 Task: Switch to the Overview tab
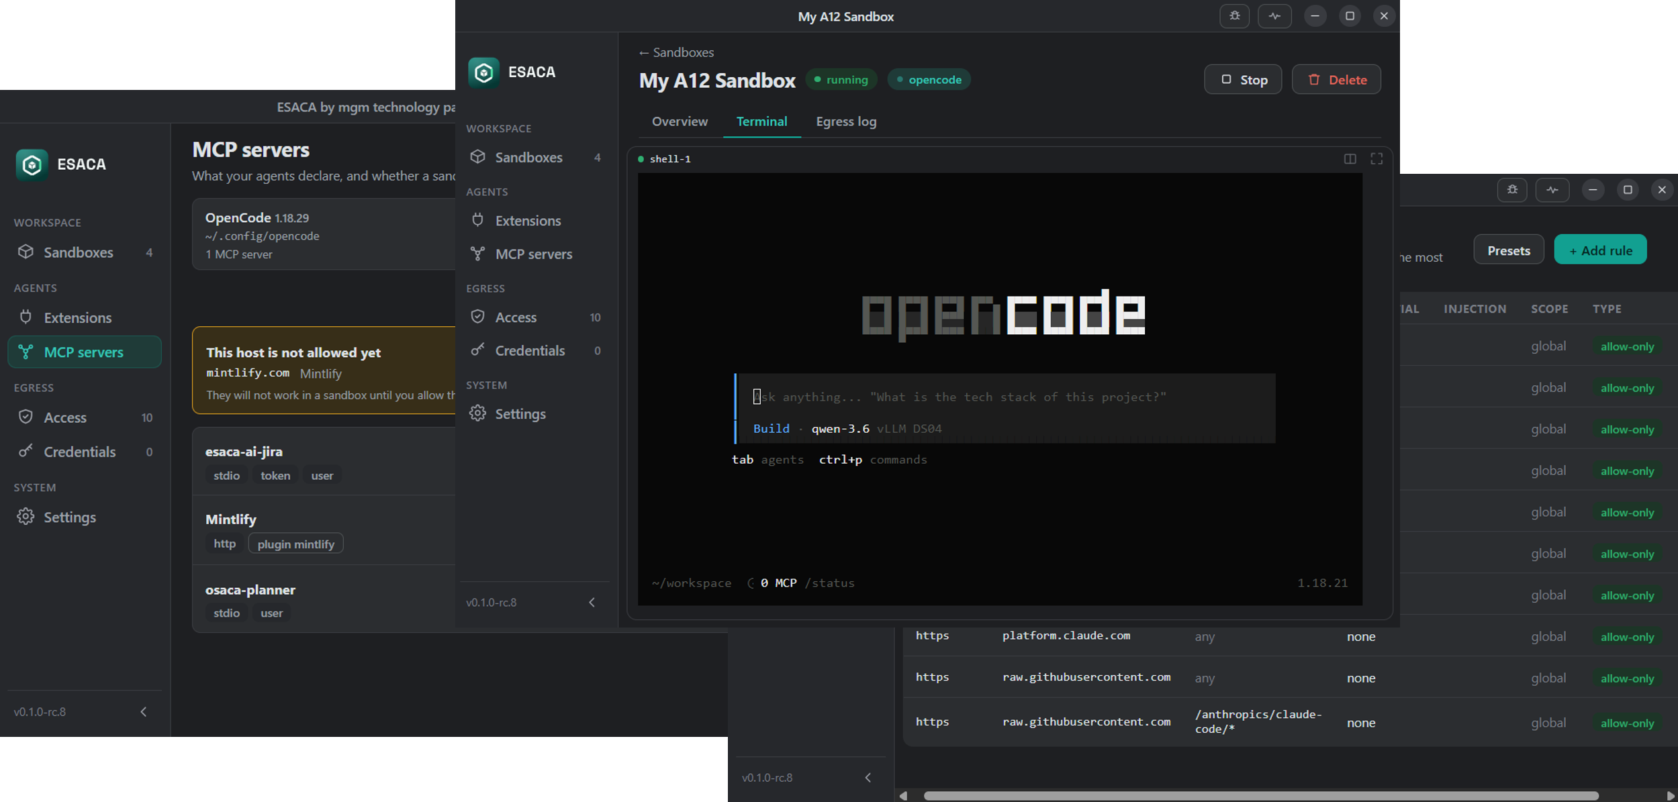point(680,121)
